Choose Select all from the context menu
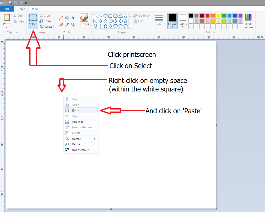Viewport: 265px width, 212px height. click(81, 122)
